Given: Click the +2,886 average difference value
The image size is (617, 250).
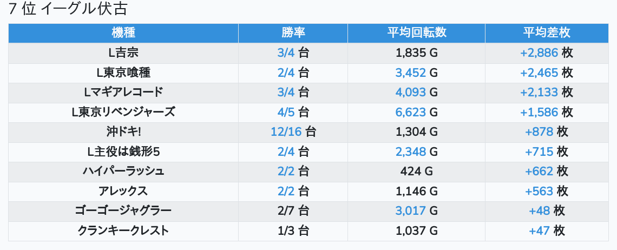Looking at the screenshot, I should pyautogui.click(x=539, y=53).
